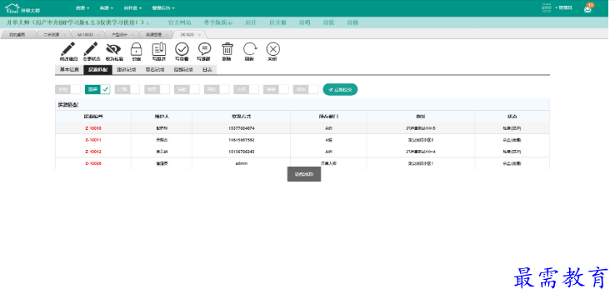
Task: Open the 尊享版演示 link
Action: [218, 22]
